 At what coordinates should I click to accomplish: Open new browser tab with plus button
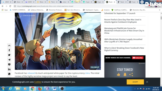(142, 2)
